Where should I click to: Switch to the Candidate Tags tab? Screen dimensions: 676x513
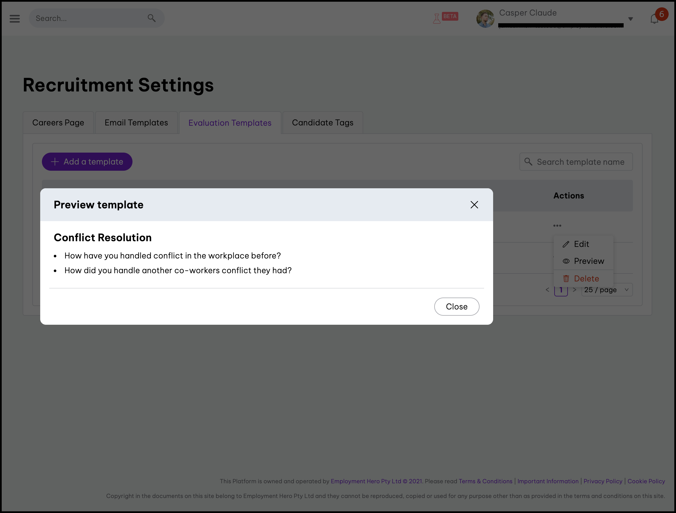322,123
